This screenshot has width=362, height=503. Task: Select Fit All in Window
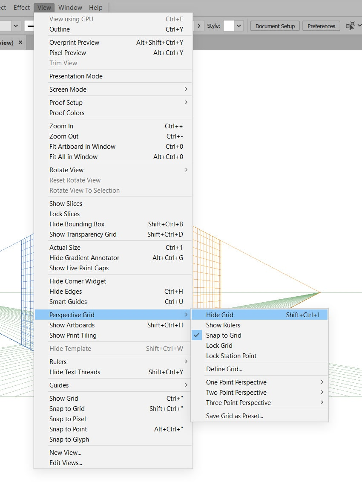113,157
